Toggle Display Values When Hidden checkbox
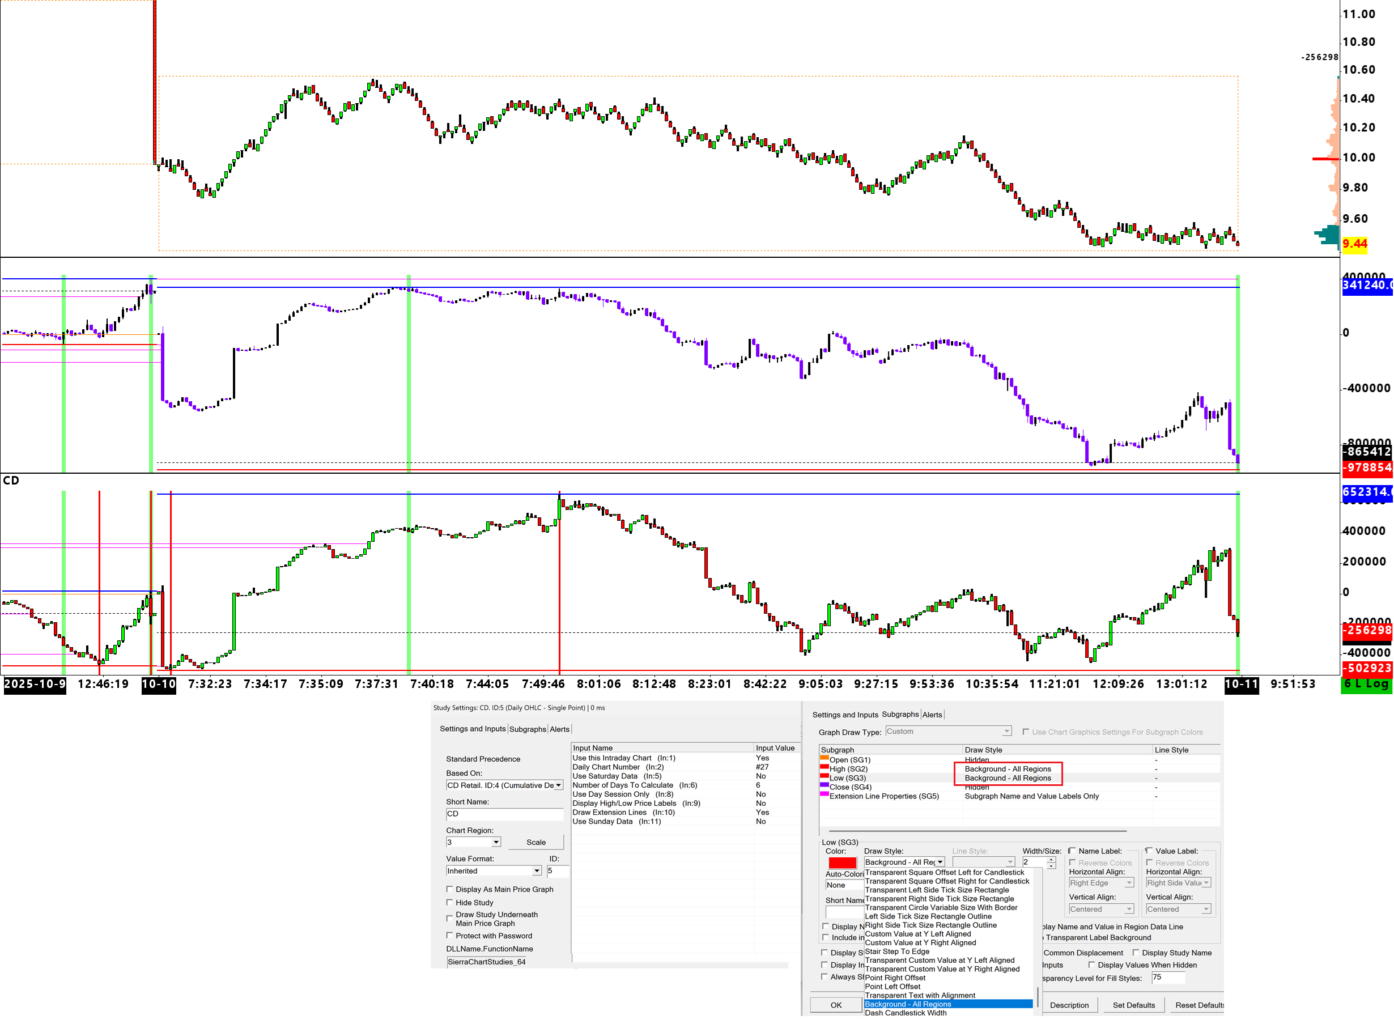Image resolution: width=1394 pixels, height=1020 pixels. (x=1091, y=965)
